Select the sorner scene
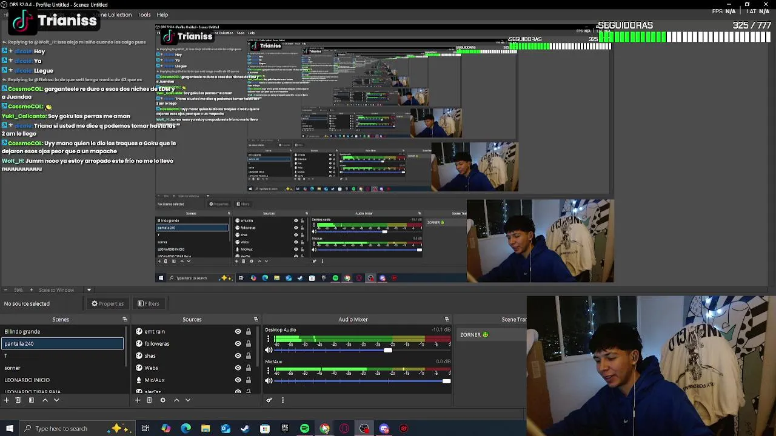This screenshot has height=436, width=776. tap(62, 368)
